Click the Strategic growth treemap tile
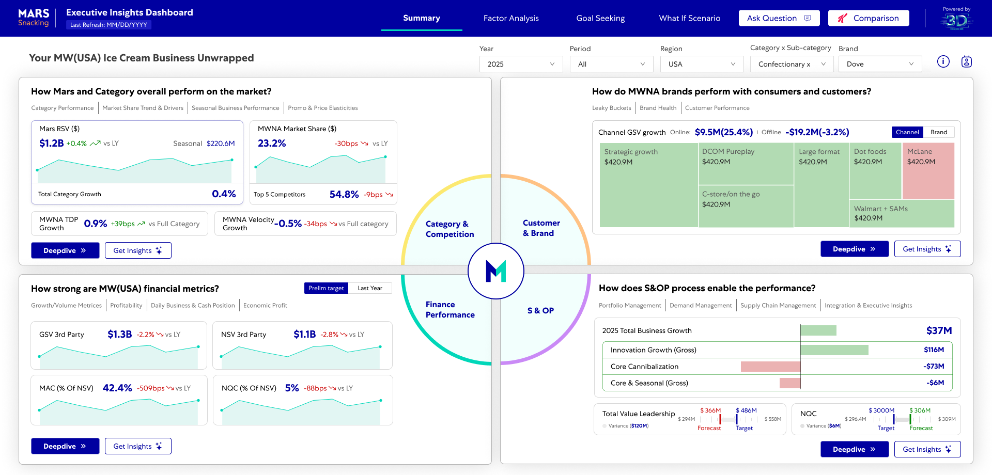This screenshot has width=992, height=475. [x=649, y=185]
